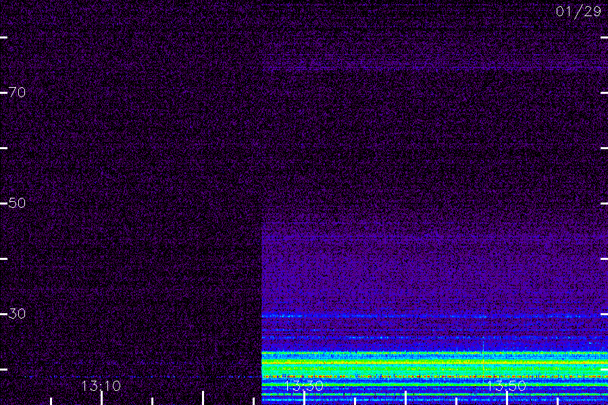Image resolution: width=608 pixels, height=405 pixels.
Task: Click the 13:30 time label
Action: 304,386
